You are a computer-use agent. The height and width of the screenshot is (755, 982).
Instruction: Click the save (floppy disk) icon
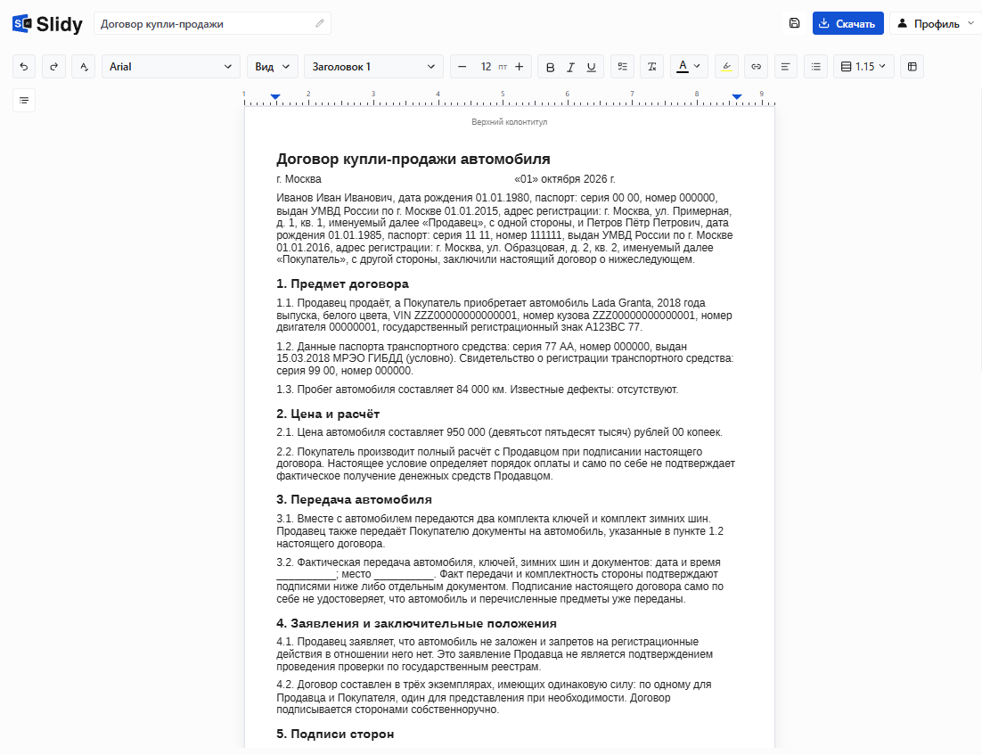(x=794, y=23)
